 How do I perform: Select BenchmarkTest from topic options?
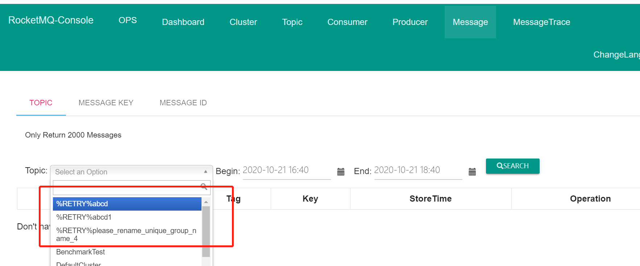tap(127, 252)
